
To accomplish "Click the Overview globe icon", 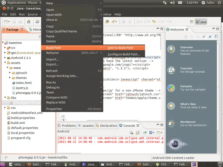I will click(171, 49).
